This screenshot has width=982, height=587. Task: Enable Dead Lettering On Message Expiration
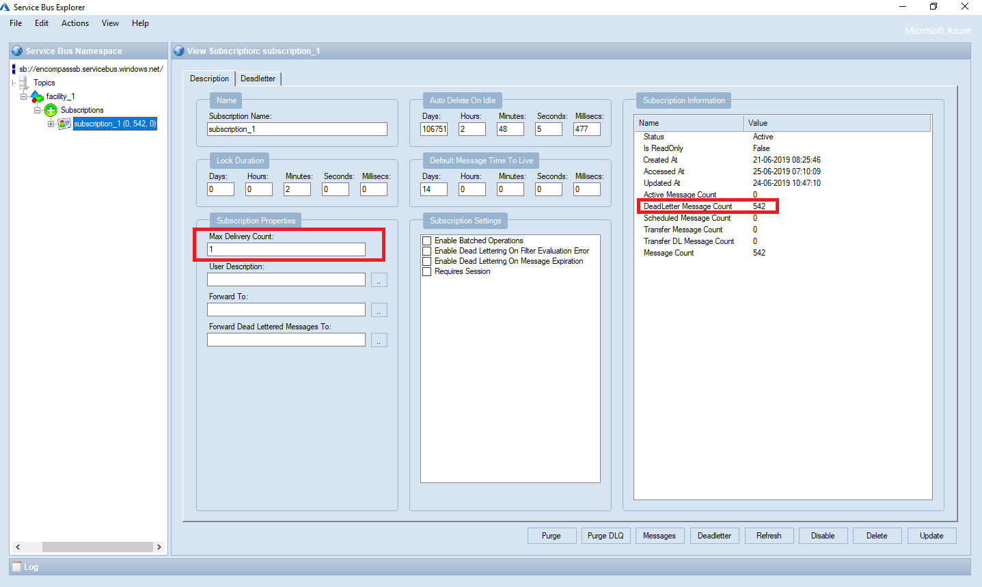tap(427, 260)
